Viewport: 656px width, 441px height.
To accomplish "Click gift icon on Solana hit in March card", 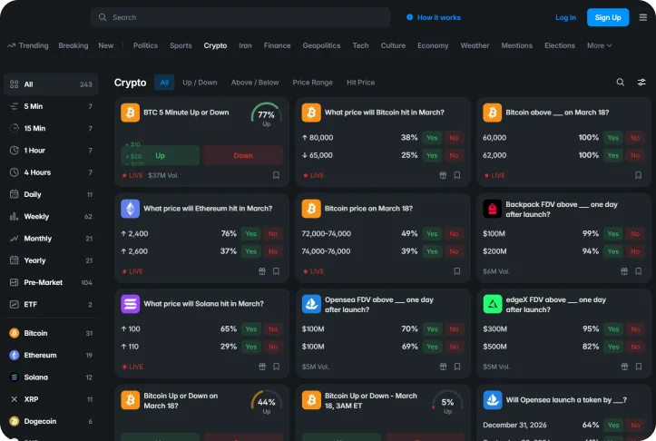I will pyautogui.click(x=262, y=367).
